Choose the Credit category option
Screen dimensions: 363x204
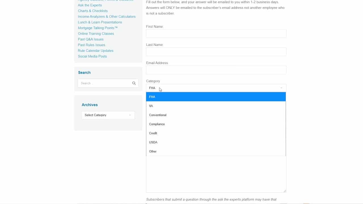[216, 133]
